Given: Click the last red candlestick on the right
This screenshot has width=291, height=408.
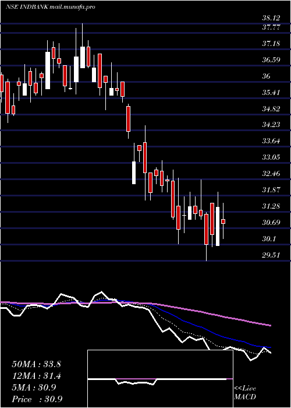Looking at the screenshot, I should (223, 221).
